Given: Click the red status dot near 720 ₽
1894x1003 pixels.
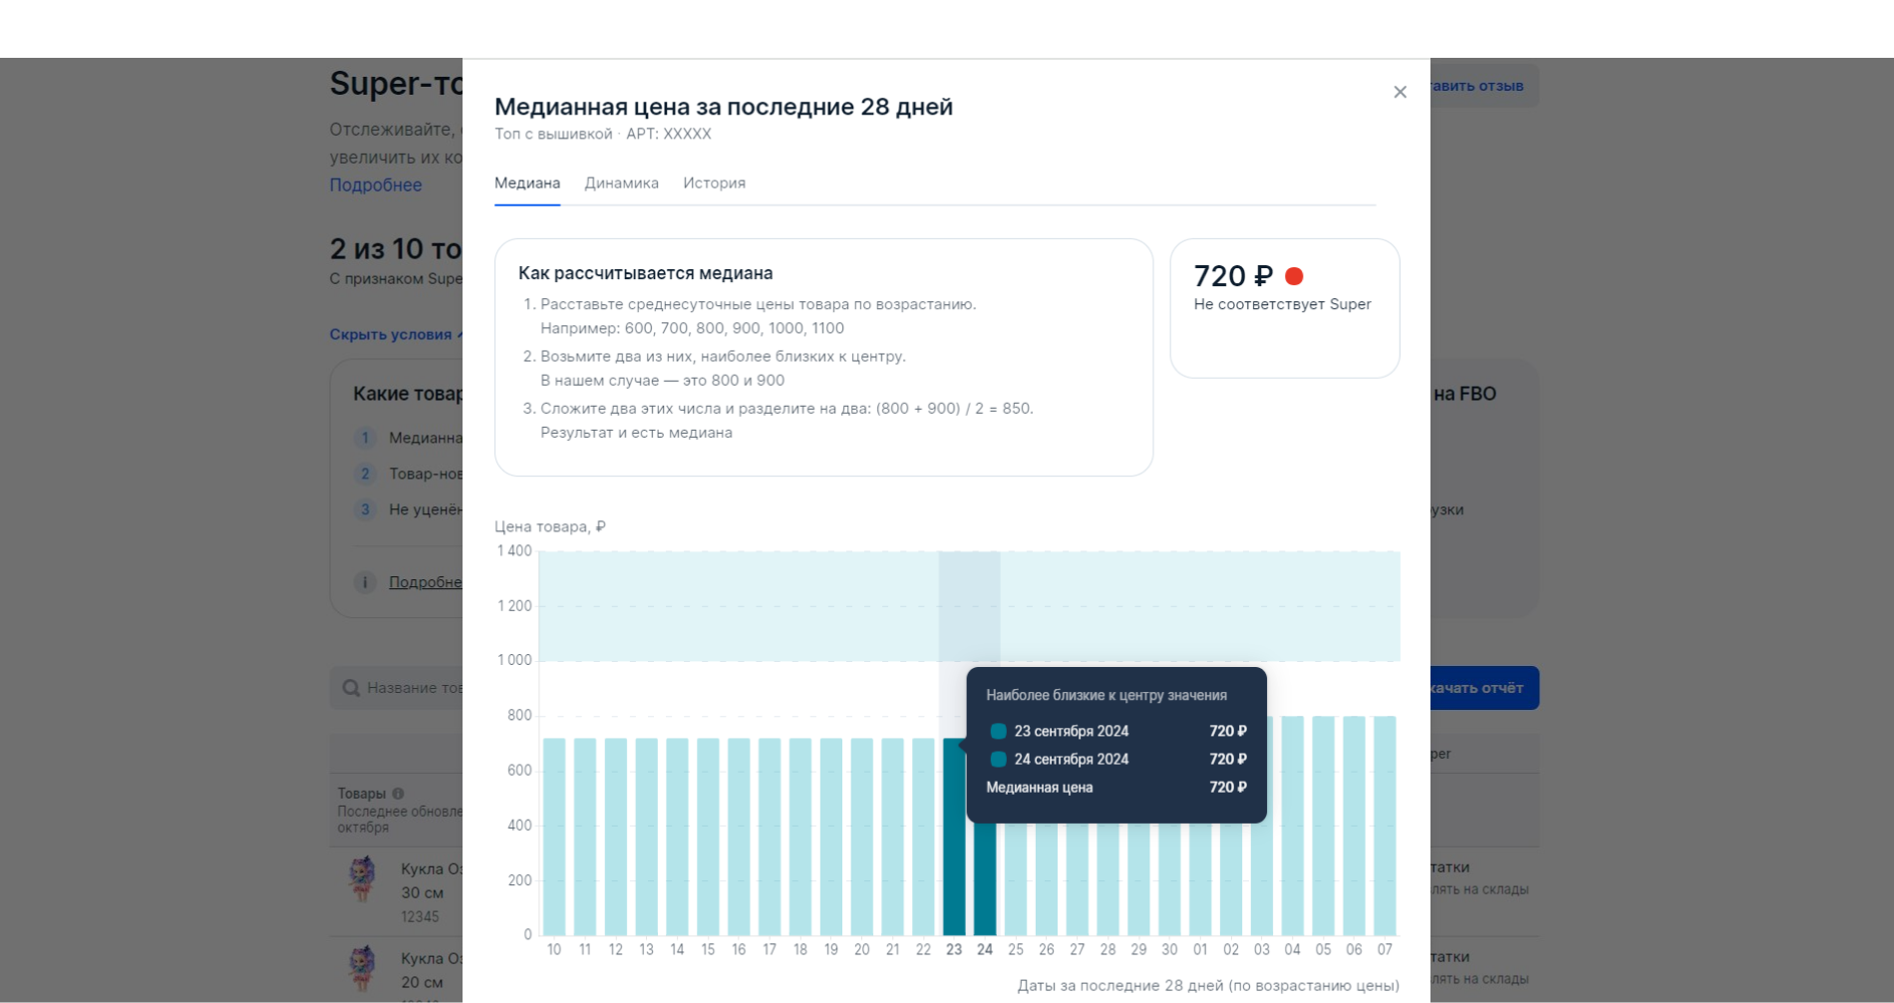Looking at the screenshot, I should click(1294, 276).
